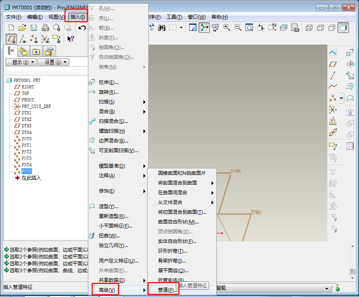The image size is (359, 297).
Task: Toggle Hidden Line display style
Action: 321,28
